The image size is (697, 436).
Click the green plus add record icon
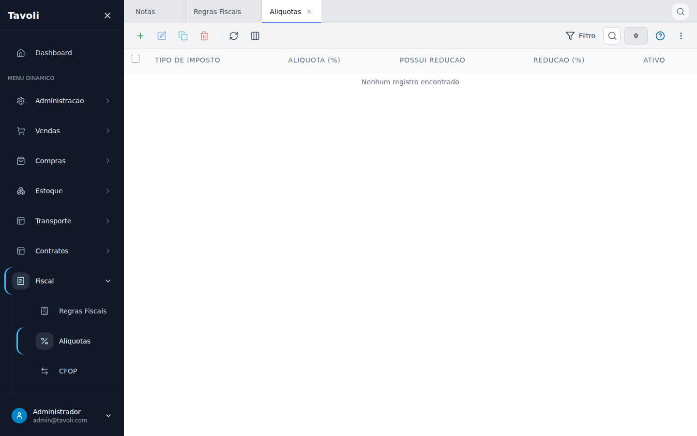pyautogui.click(x=140, y=36)
